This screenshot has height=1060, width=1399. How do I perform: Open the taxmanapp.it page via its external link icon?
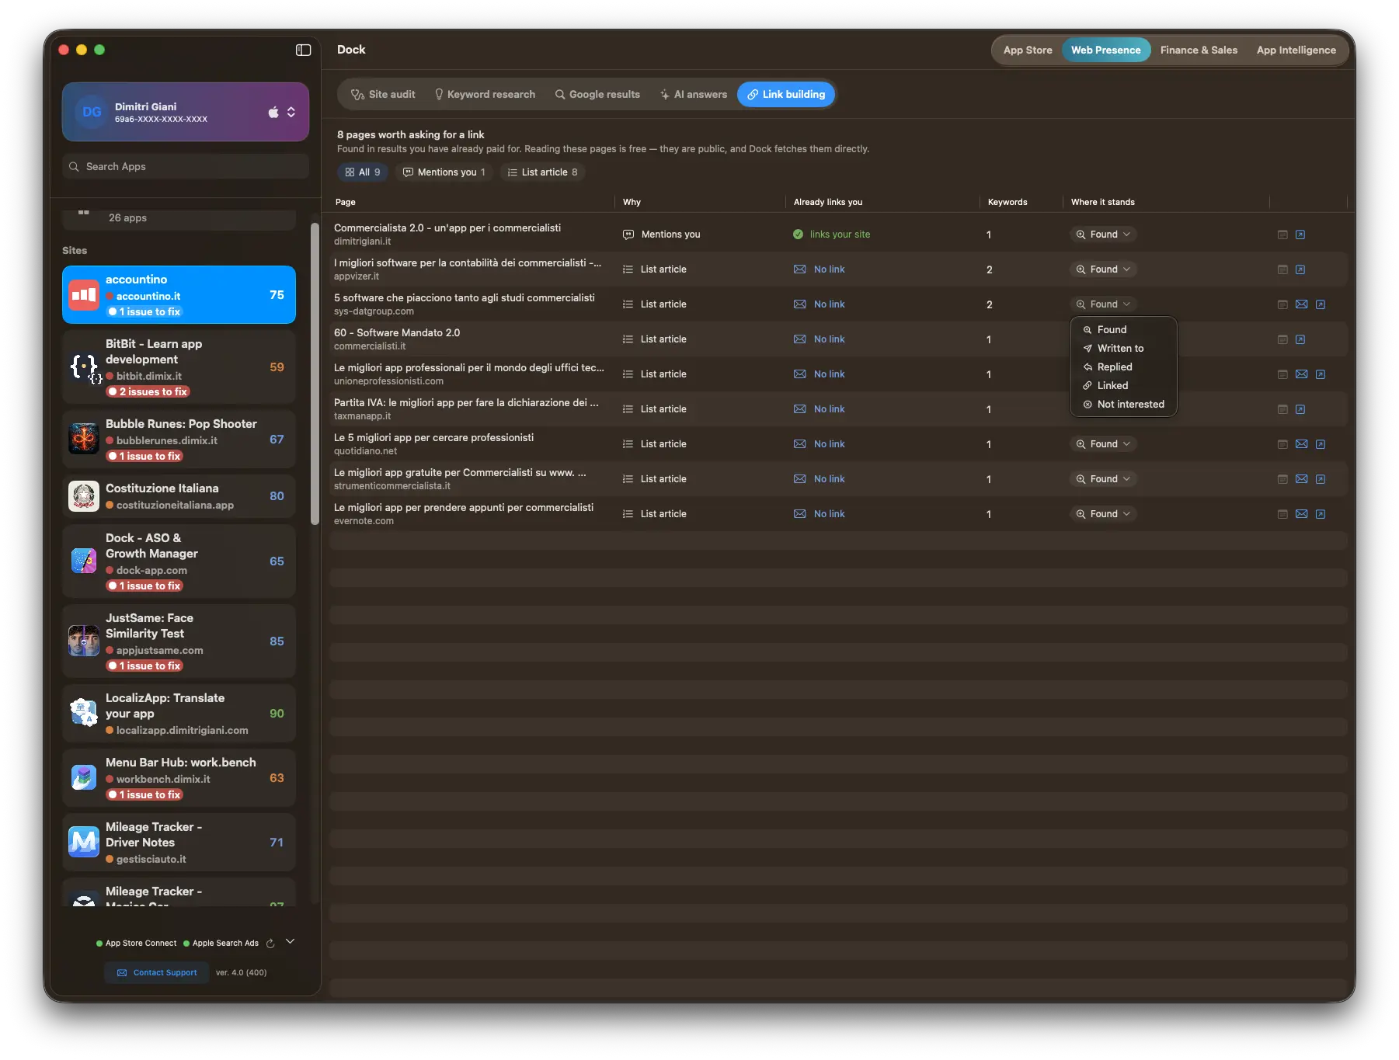coord(1300,409)
